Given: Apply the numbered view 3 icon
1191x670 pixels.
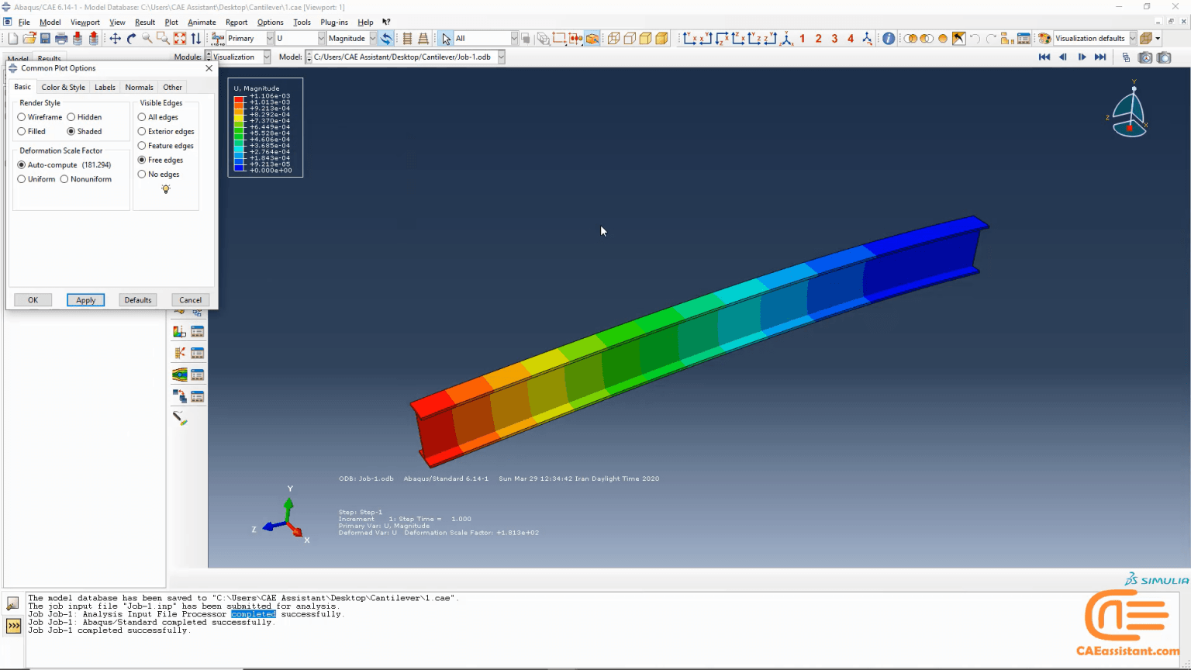Looking at the screenshot, I should pyautogui.click(x=834, y=39).
